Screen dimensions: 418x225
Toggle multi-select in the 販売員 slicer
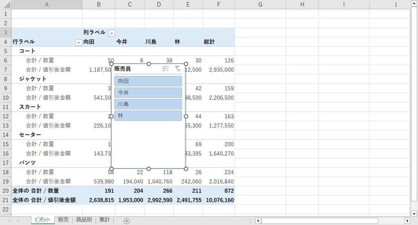(x=165, y=69)
